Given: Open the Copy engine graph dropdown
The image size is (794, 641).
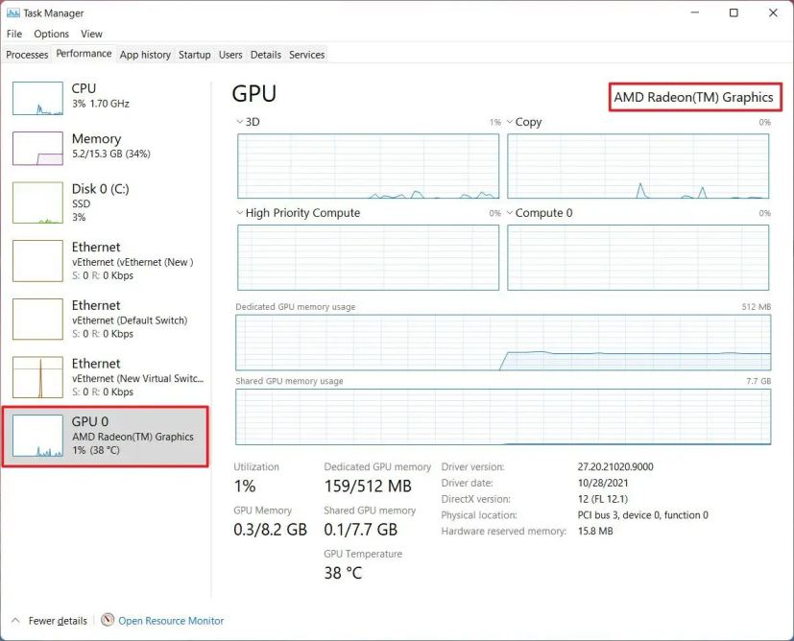Looking at the screenshot, I should [510, 122].
